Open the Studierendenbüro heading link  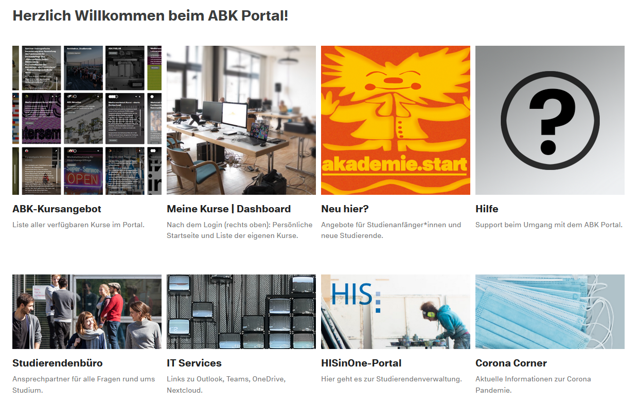pyautogui.click(x=58, y=363)
